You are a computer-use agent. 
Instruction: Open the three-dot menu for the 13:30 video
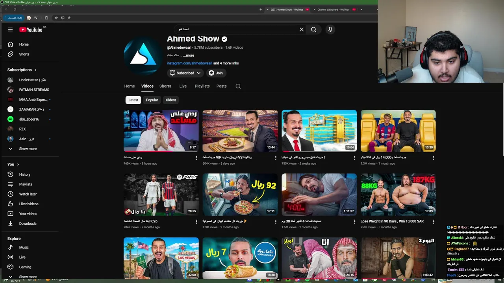click(434, 158)
